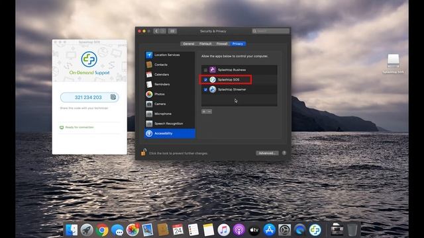Open the brown Contacts book in Dock
The width and height of the screenshot is (424, 238).
pyautogui.click(x=163, y=230)
